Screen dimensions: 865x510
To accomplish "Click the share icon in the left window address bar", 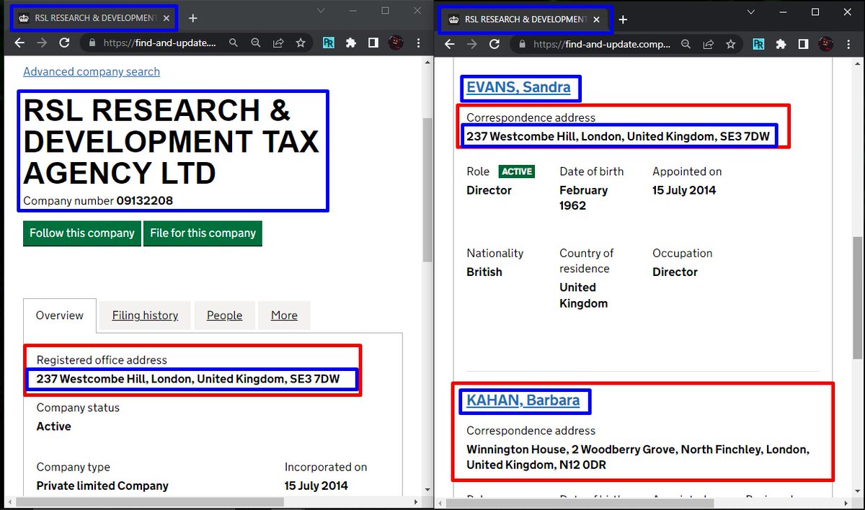I will pos(278,43).
